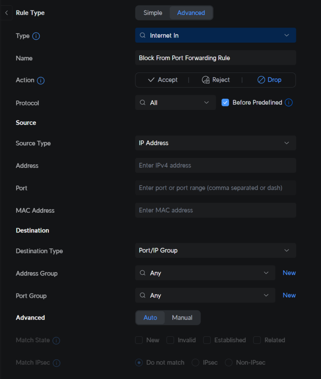Viewport: 321px width, 379px height.
Task: Switch to the Simple rule tab
Action: pyautogui.click(x=153, y=13)
